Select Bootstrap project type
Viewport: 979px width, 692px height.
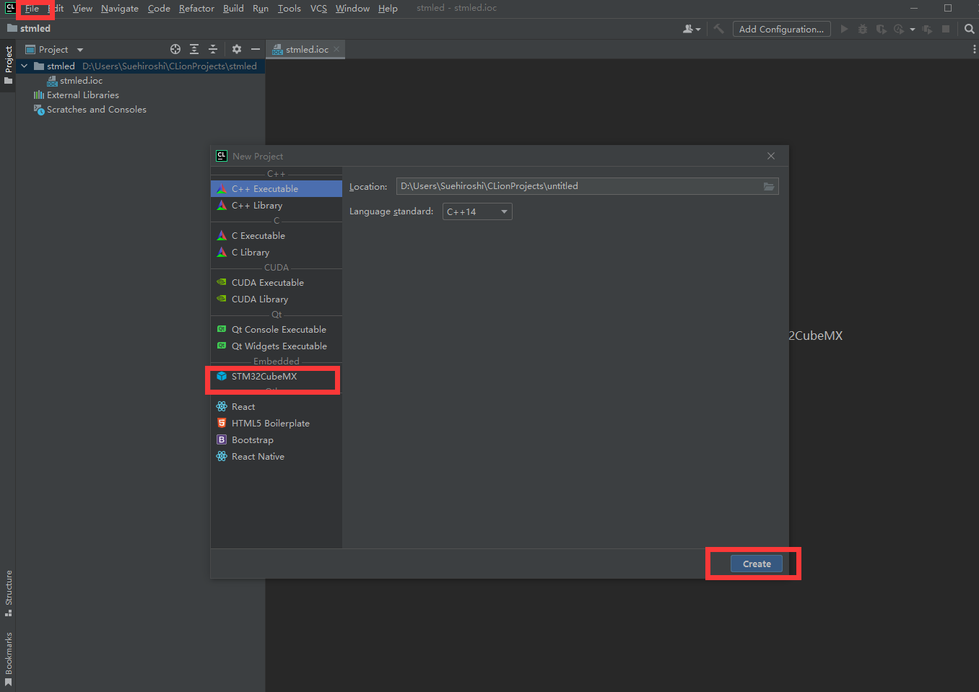click(x=277, y=439)
